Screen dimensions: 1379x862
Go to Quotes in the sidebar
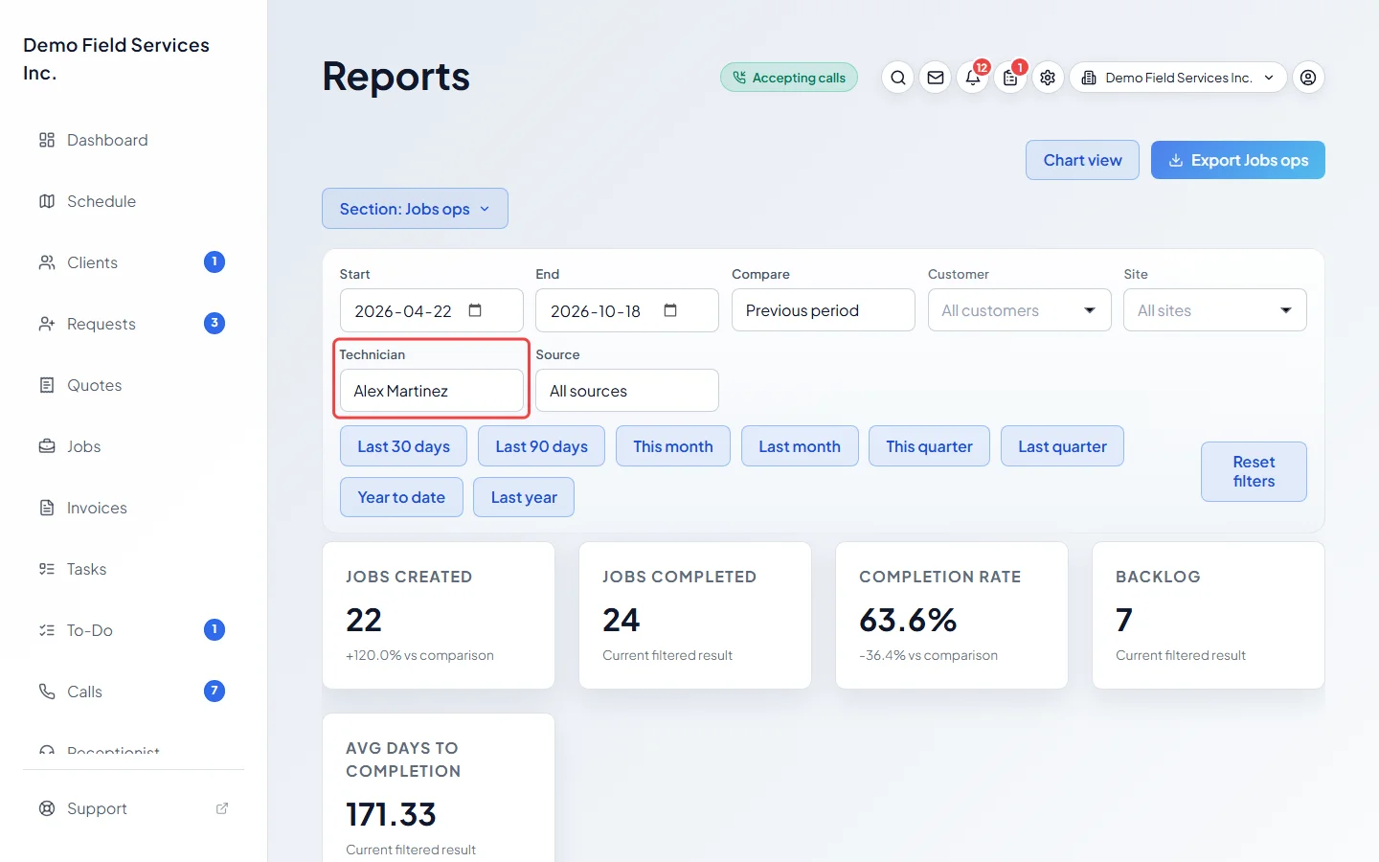tap(134, 385)
